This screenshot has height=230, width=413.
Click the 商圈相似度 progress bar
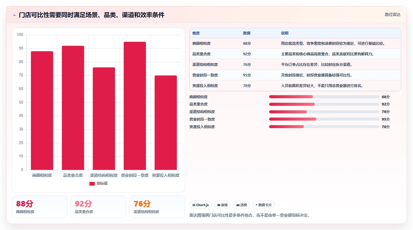324,97
